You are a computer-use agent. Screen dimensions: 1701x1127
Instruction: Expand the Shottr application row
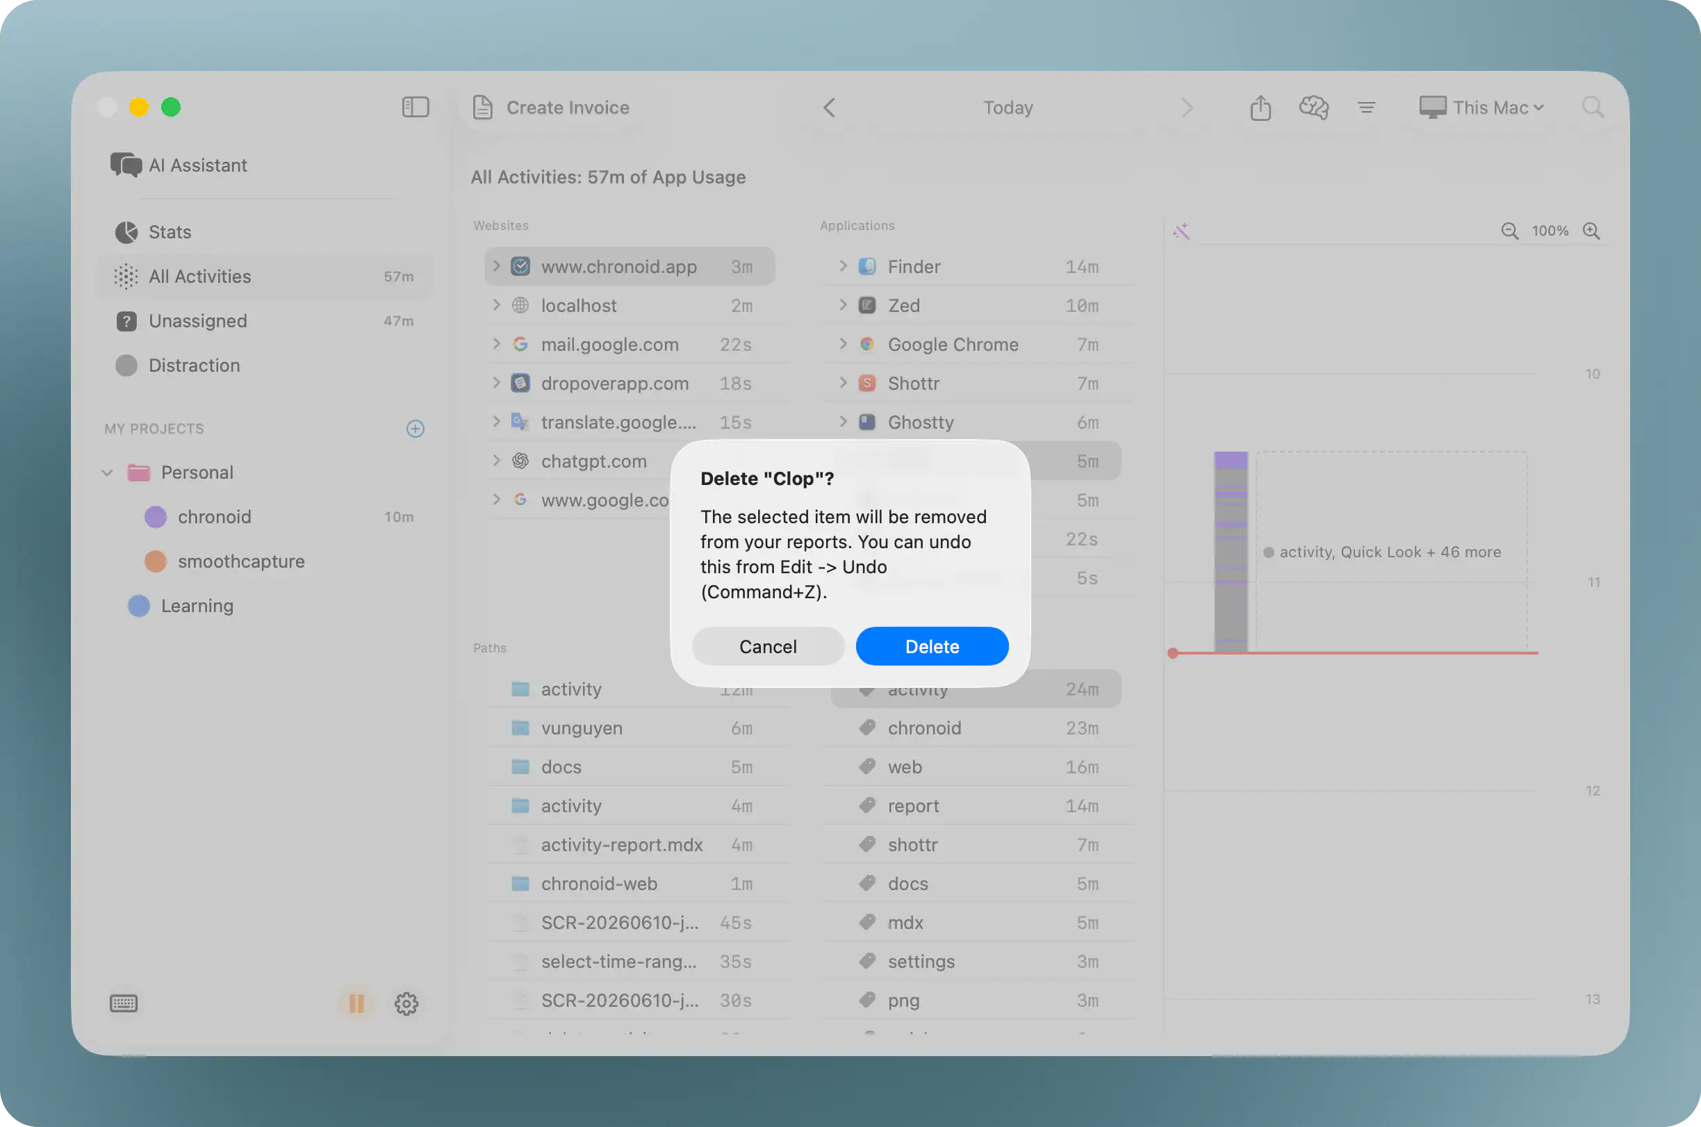click(x=842, y=383)
